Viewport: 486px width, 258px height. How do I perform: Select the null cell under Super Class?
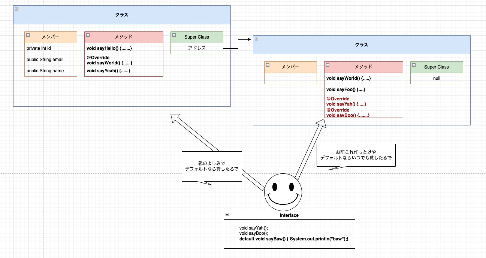click(x=436, y=78)
